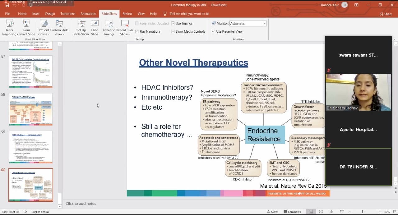
Task: Switch to Reading View in status bar
Action: [331, 212]
